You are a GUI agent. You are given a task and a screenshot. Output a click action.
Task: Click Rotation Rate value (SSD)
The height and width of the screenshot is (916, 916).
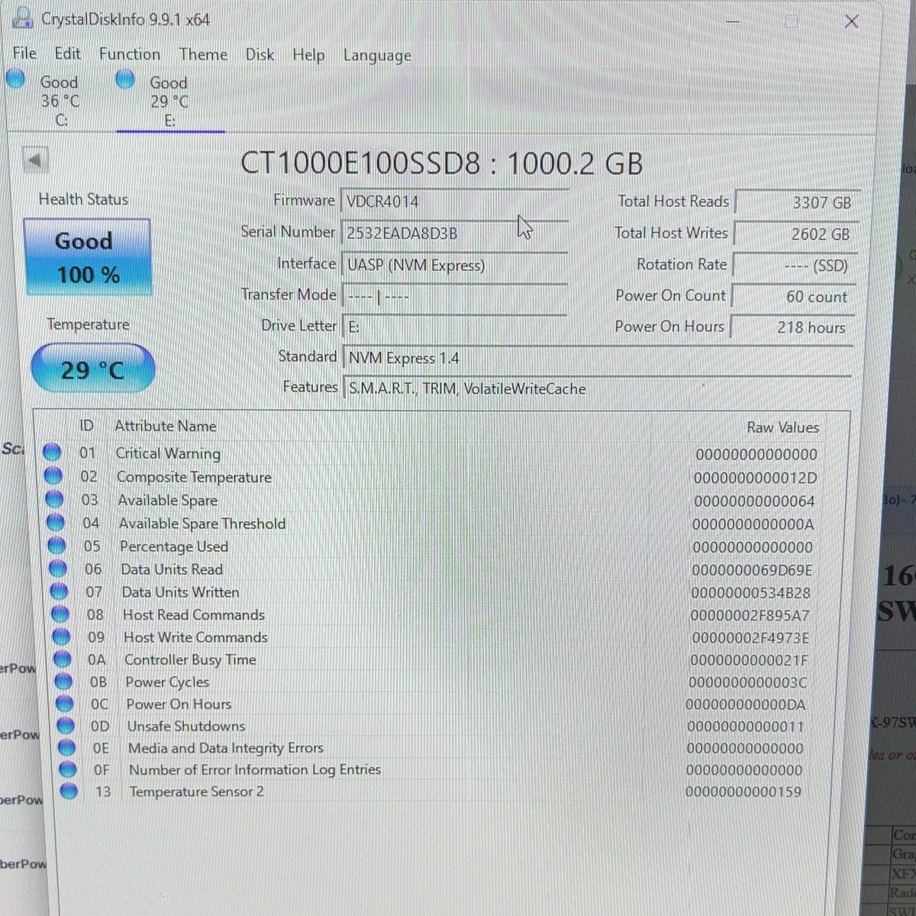pos(795,266)
